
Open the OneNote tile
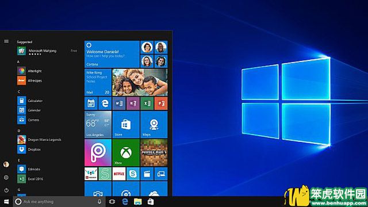pyautogui.click(x=133, y=103)
